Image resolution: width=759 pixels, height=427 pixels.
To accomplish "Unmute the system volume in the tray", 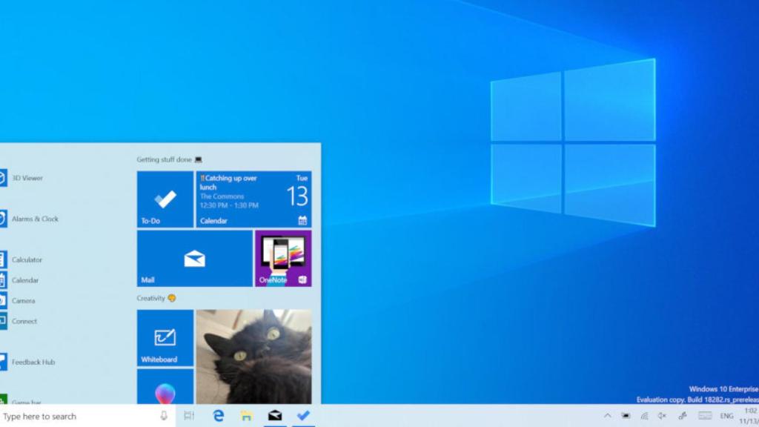I will coord(661,416).
